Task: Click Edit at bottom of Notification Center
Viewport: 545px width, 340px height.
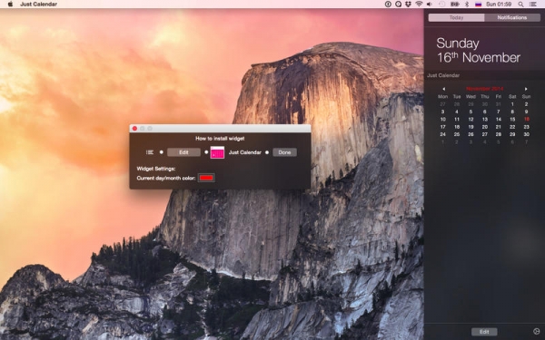Action: [x=484, y=332]
